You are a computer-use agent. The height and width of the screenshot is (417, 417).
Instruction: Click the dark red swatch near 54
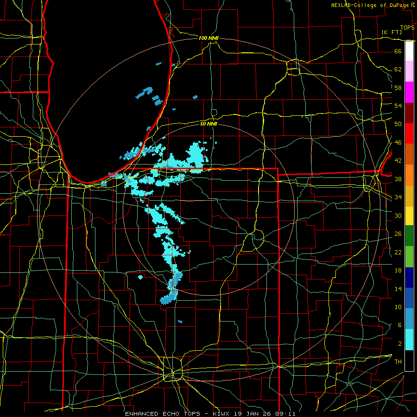pyautogui.click(x=409, y=113)
